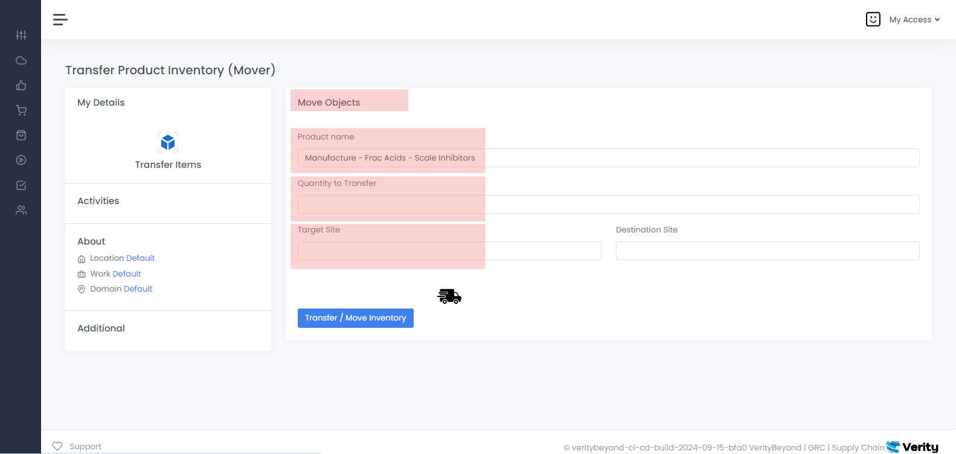Click the delivery truck icon
Image resolution: width=956 pixels, height=454 pixels.
[x=449, y=296]
